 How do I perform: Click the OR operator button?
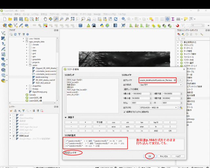click(x=170, y=131)
